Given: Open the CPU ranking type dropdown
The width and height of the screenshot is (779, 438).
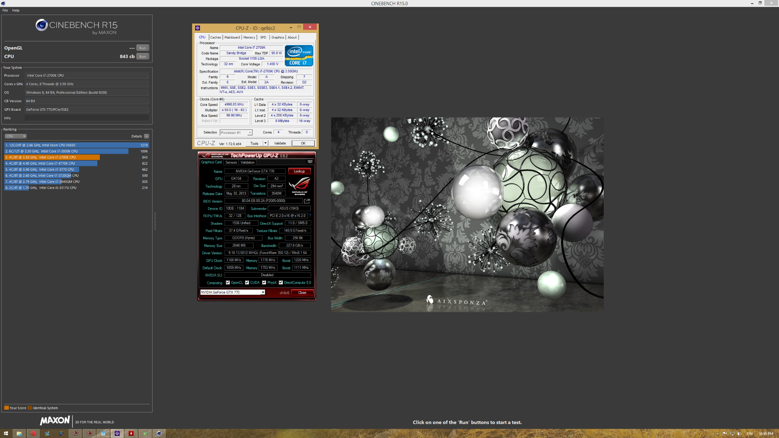Looking at the screenshot, I should pyautogui.click(x=15, y=136).
